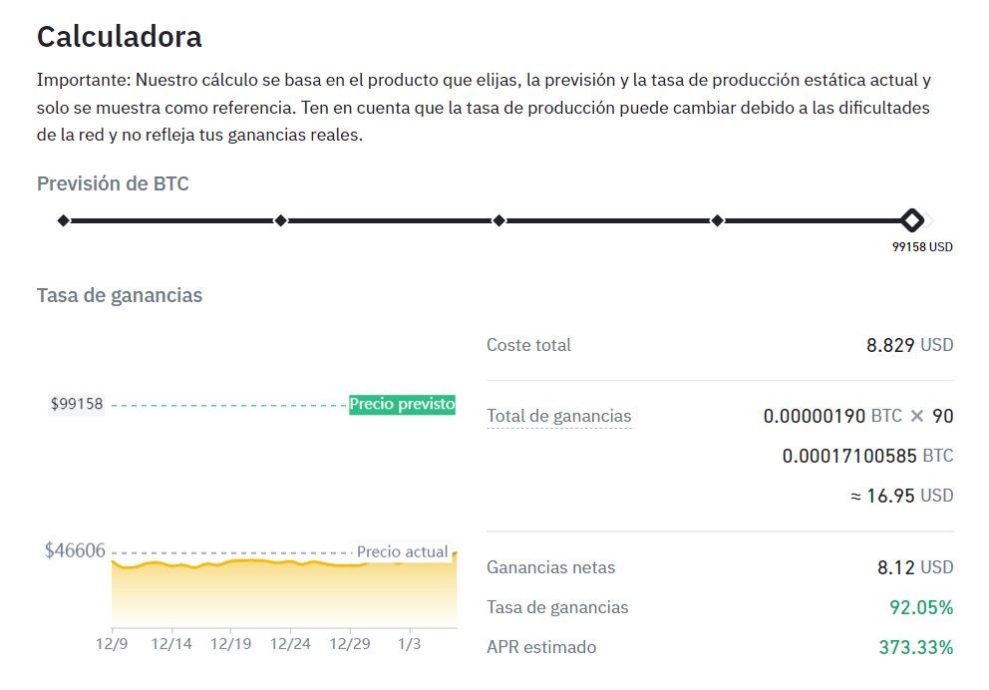Screen dimensions: 989x690
Task: Click the green Precio previsto tag
Action: click(402, 404)
